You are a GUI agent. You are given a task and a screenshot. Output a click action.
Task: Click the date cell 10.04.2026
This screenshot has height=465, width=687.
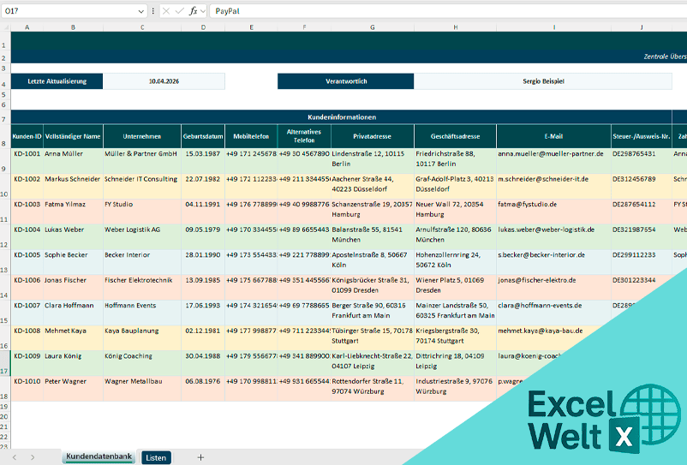point(164,81)
